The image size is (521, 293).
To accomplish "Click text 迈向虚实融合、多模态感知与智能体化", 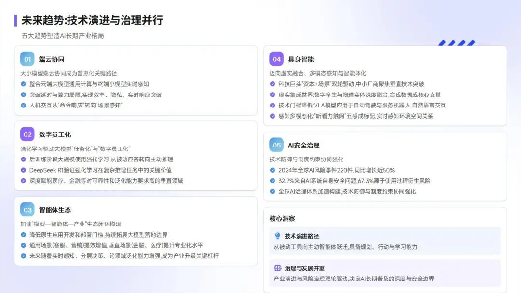I will coord(317,73).
